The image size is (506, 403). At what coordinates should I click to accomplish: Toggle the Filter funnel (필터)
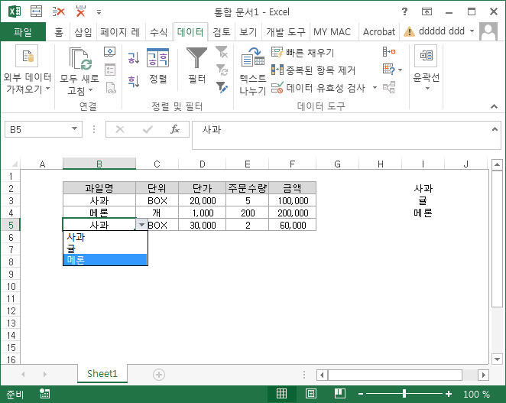(x=197, y=66)
